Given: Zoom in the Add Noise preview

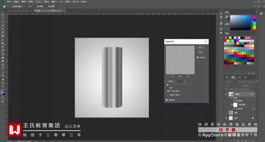Looking at the screenshot, I should pos(188,77).
